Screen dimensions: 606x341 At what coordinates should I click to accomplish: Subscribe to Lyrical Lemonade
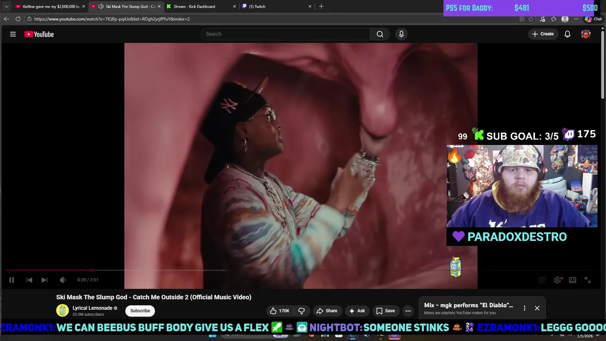click(x=140, y=311)
